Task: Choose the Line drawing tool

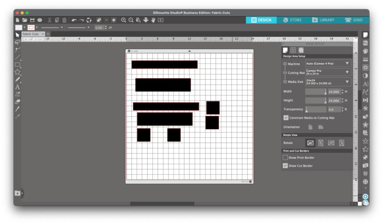Action: pyautogui.click(x=17, y=57)
